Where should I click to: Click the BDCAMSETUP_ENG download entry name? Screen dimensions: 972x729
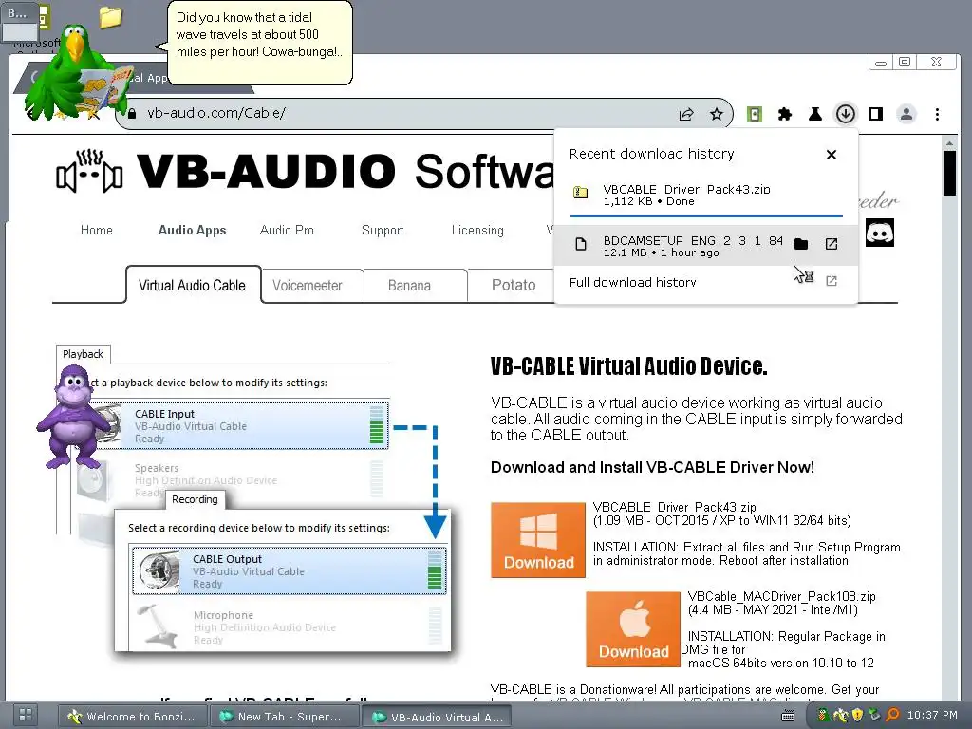pyautogui.click(x=693, y=240)
